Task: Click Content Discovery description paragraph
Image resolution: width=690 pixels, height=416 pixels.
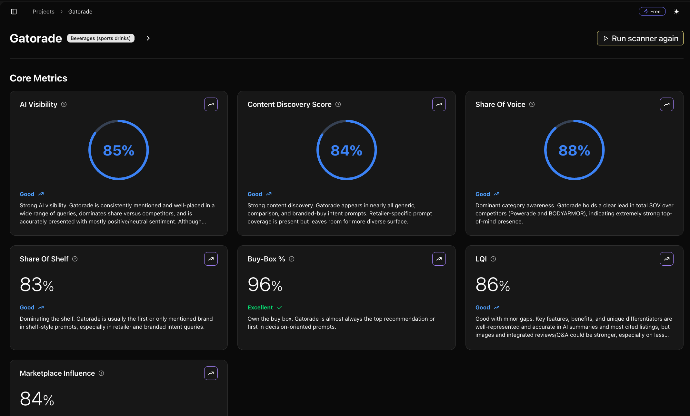Action: tap(340, 213)
